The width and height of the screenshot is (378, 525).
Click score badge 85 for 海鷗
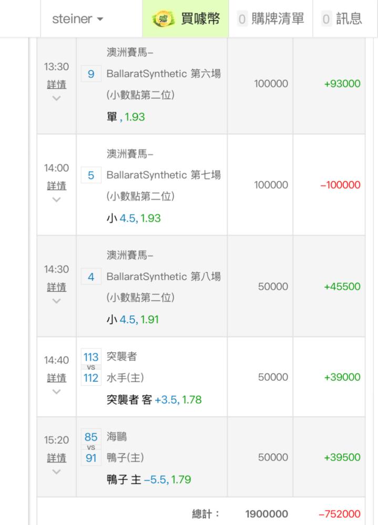coord(91,437)
